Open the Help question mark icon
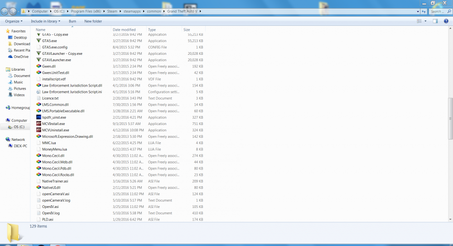 point(446,21)
